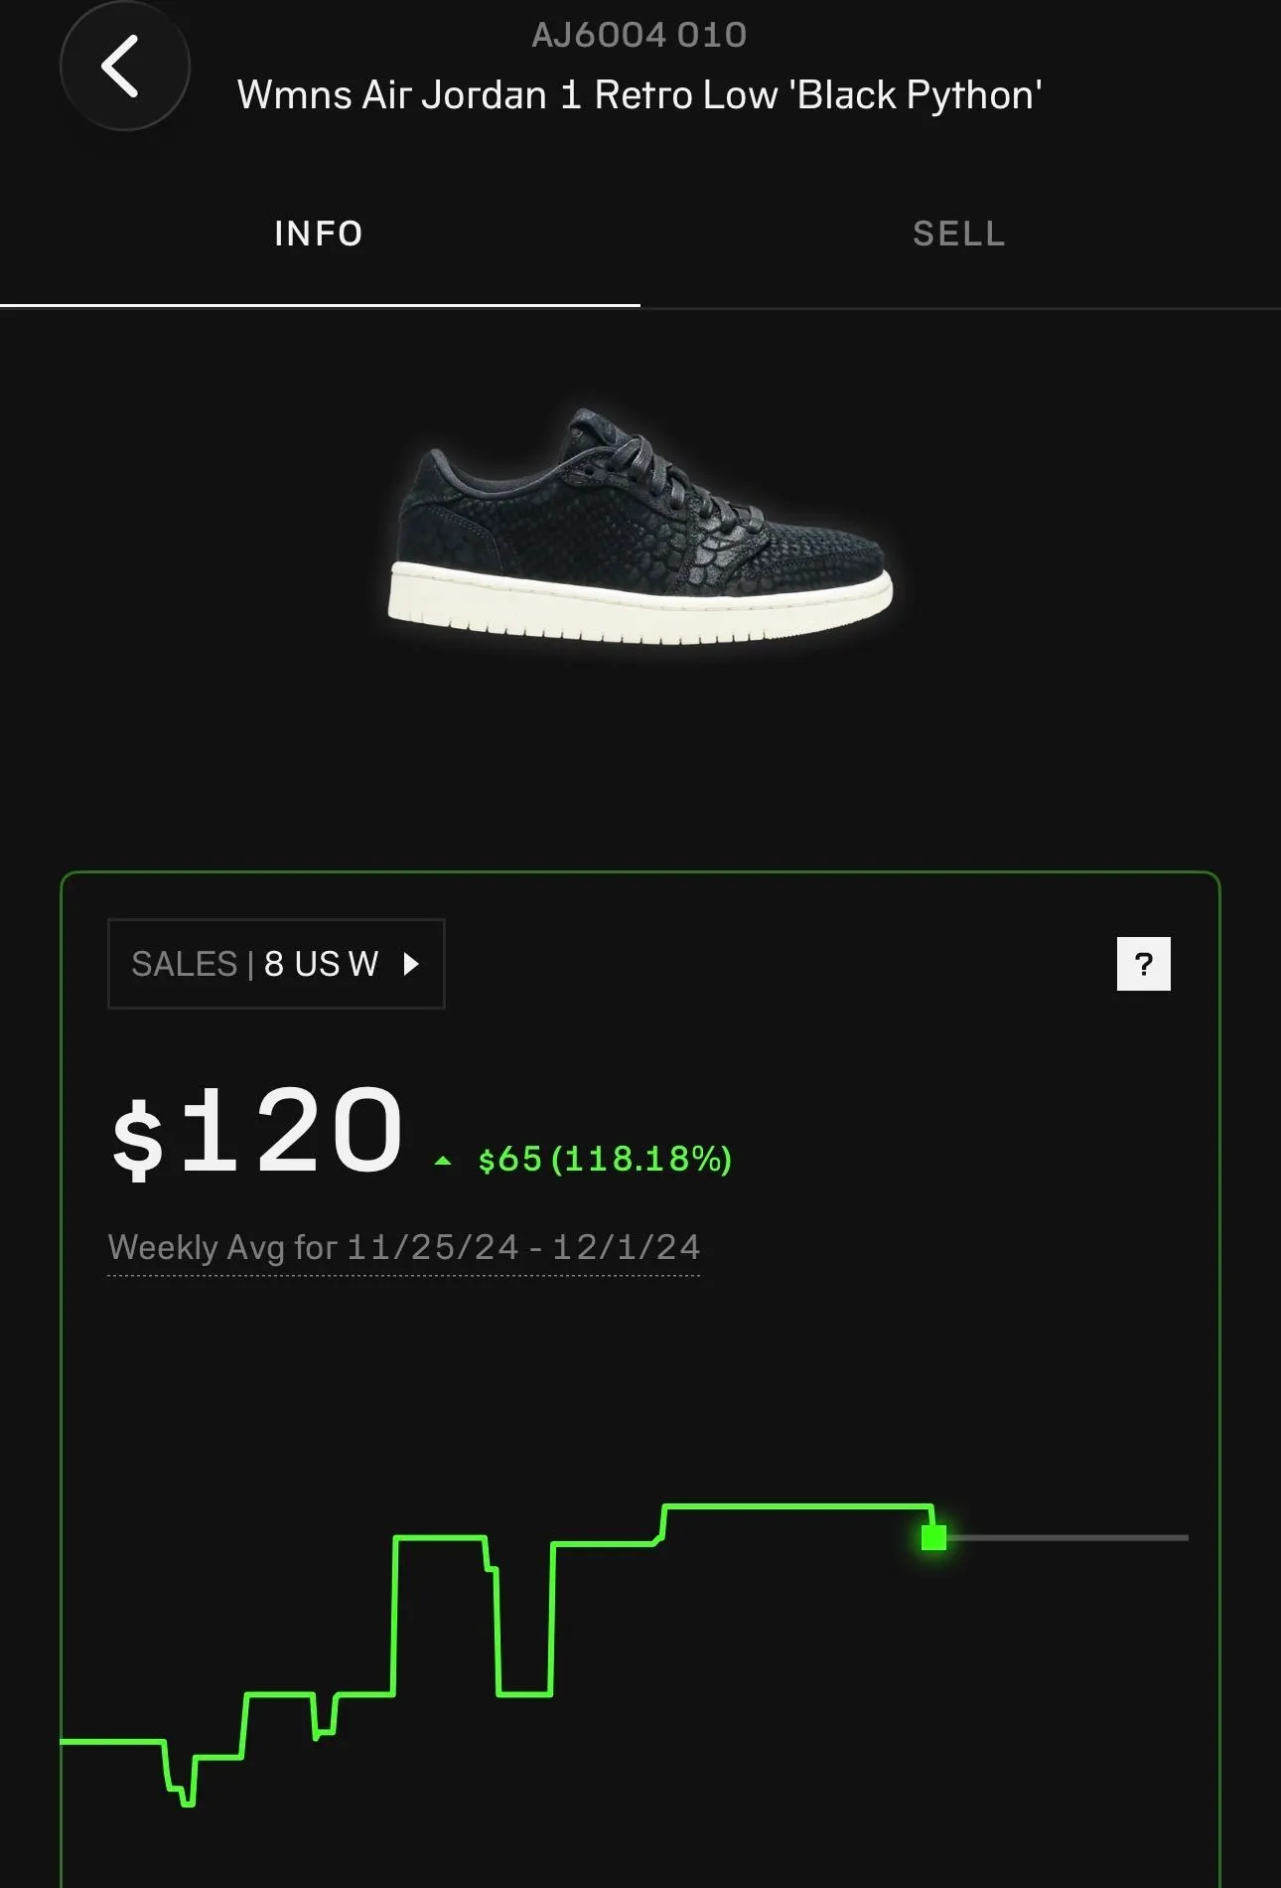1281x1888 pixels.
Task: Tap the Wmns Air Jordan 1 product title
Action: click(640, 95)
